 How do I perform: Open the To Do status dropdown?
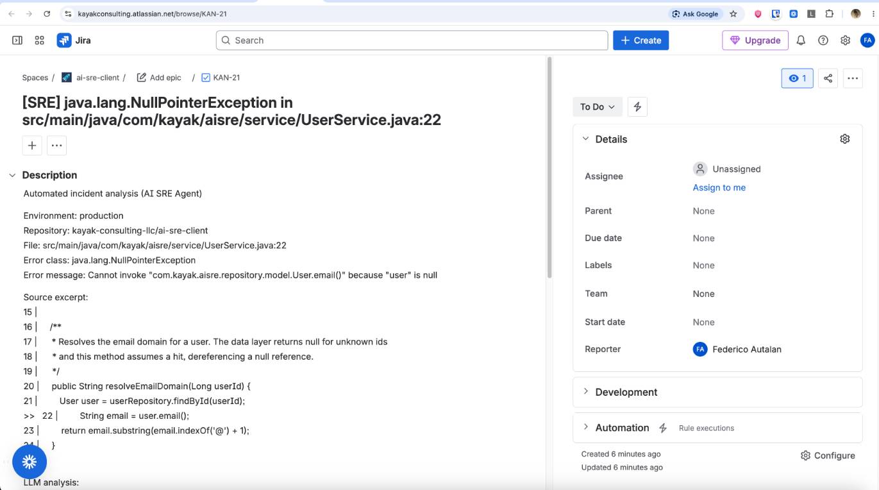click(598, 107)
